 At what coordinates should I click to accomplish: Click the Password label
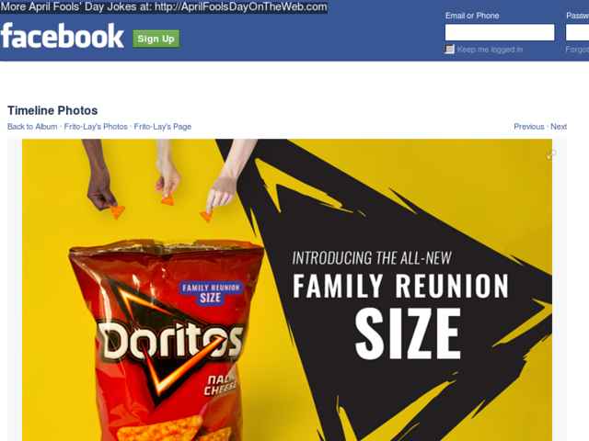tap(577, 16)
